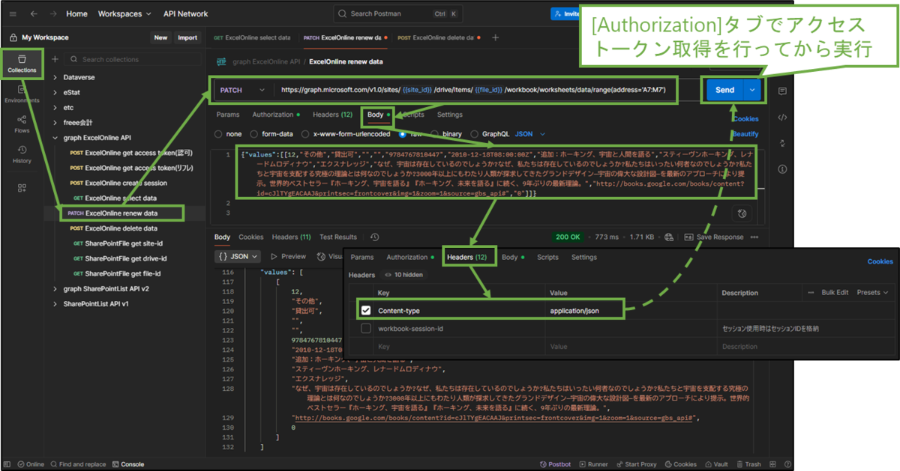Click the HTTP request type icon in breadcrumb
Screen dimensions: 900x471
[221, 62]
